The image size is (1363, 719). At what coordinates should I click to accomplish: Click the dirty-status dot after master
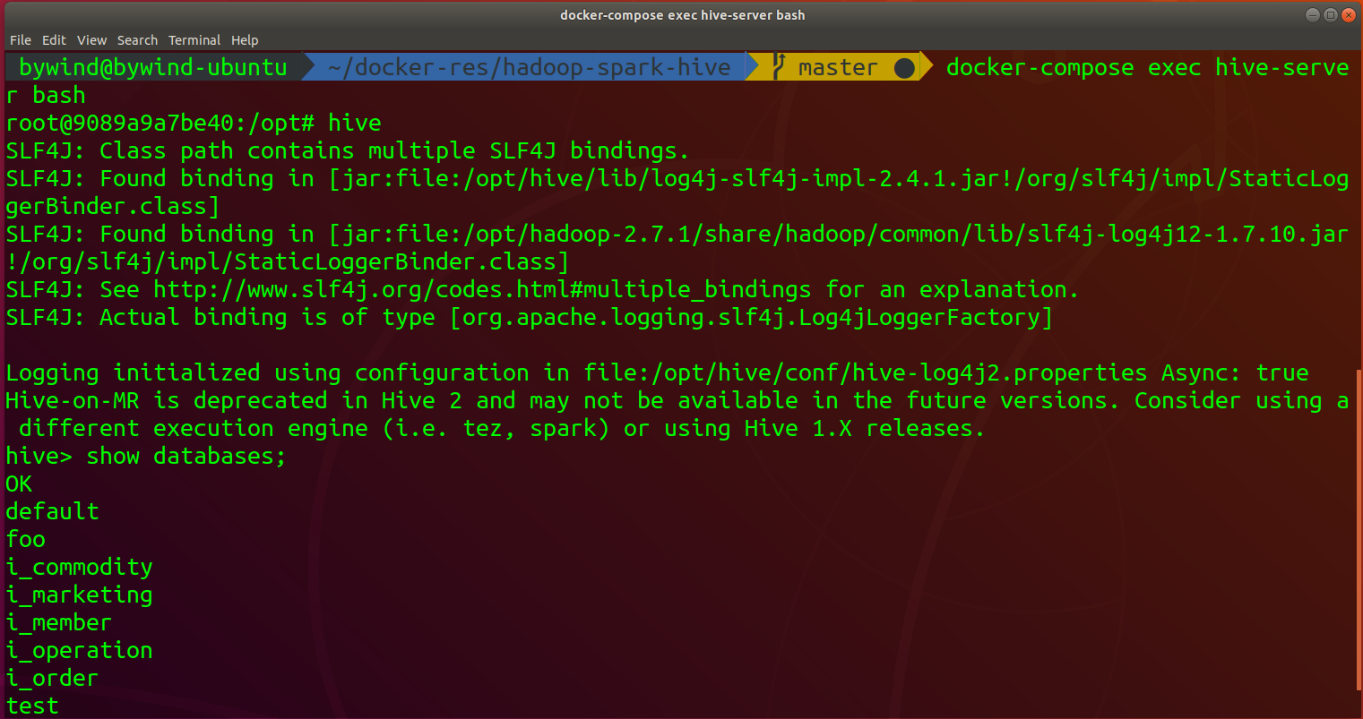coord(904,68)
